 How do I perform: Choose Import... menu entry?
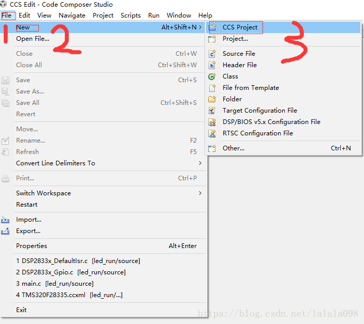102,220
